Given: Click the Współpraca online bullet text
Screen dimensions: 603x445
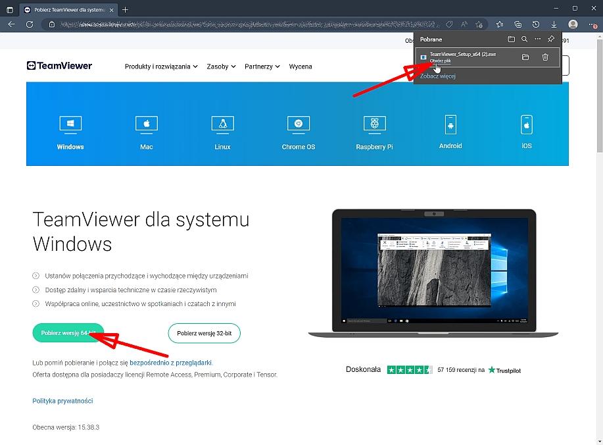Looking at the screenshot, I should pyautogui.click(x=140, y=303).
